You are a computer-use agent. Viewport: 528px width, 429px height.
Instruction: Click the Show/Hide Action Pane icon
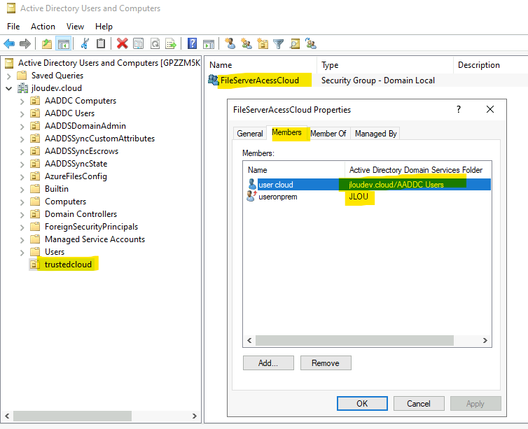coord(209,44)
